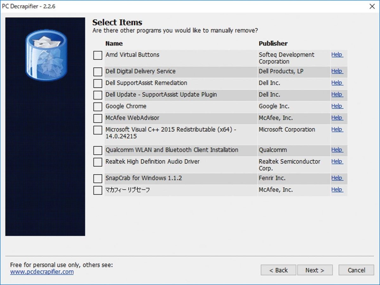The height and width of the screenshot is (285, 380).
Task: Click the Qualcomm publisher text
Action: click(x=273, y=150)
